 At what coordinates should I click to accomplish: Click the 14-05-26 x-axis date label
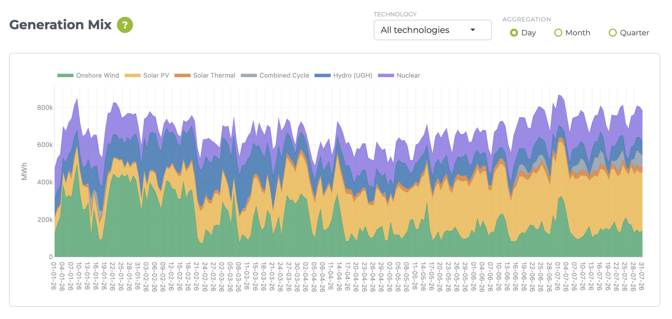(x=423, y=276)
